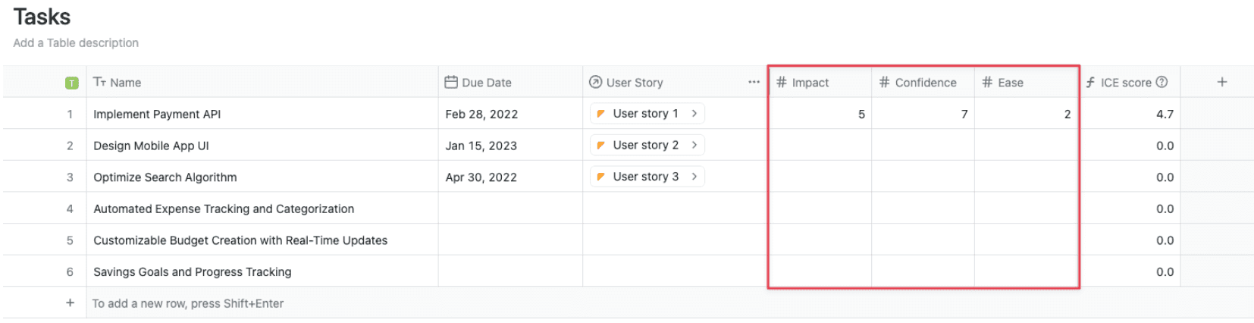Open the User Story column options ellipsis
Viewport: 1254px width, 323px height.
754,82
